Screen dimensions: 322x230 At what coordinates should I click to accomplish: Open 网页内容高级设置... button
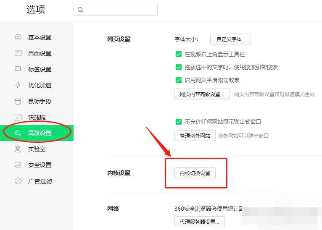pos(202,94)
